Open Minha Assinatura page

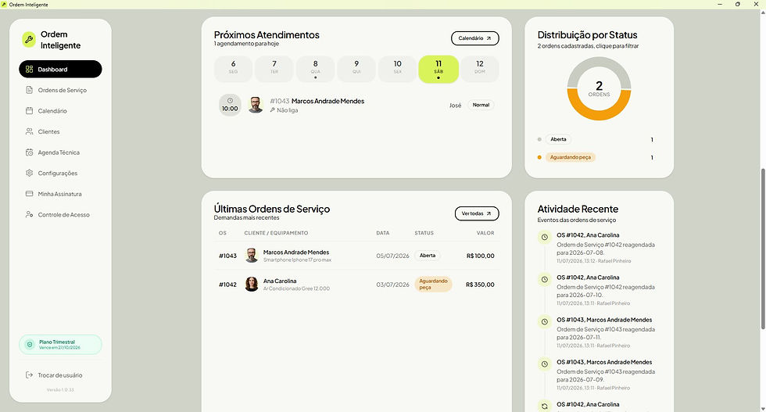coord(60,194)
